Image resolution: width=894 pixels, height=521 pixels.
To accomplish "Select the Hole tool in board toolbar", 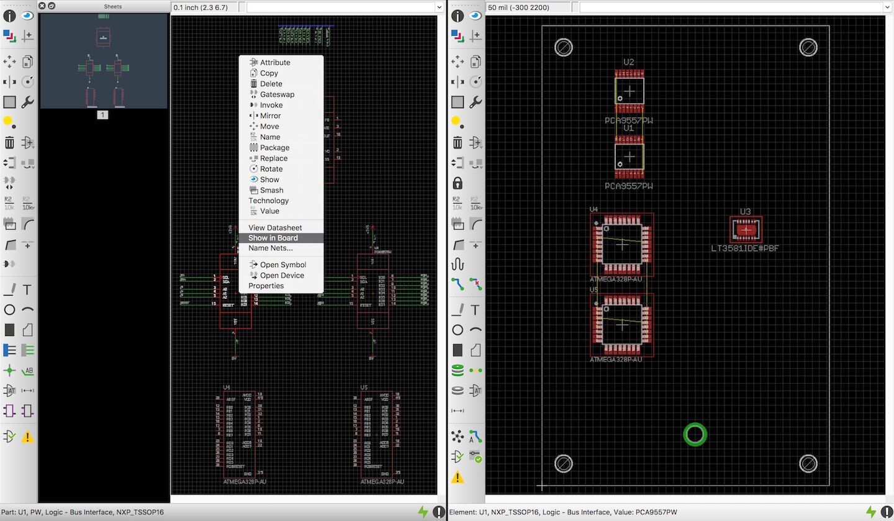I will coord(458,391).
